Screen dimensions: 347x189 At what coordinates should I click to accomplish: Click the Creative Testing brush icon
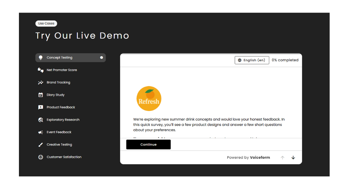(40, 144)
